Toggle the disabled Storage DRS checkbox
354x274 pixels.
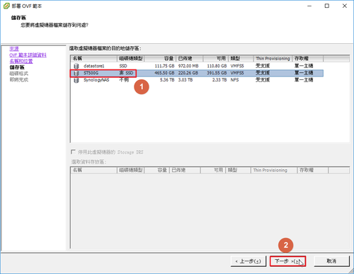tap(73, 152)
